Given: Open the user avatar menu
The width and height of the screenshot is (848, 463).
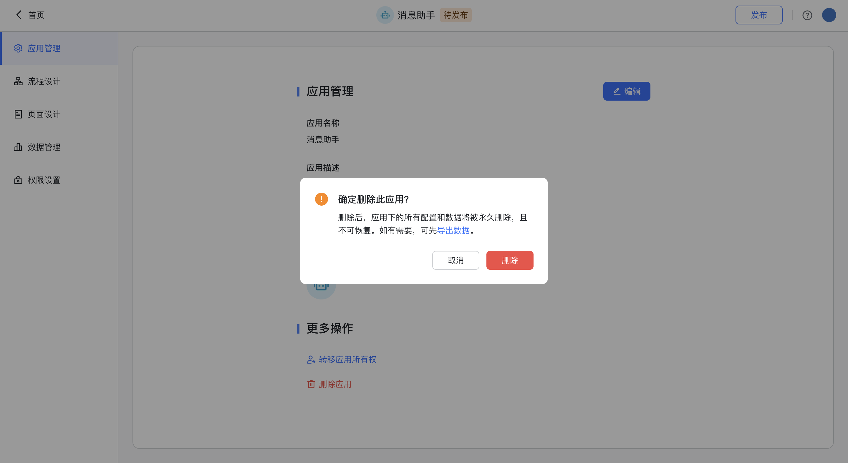Looking at the screenshot, I should 829,15.
